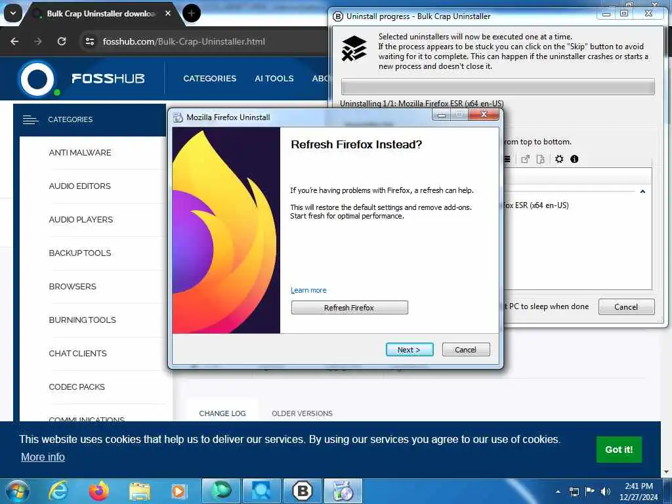
Task: Open the AUDIO EDITORS category
Action: tap(79, 186)
